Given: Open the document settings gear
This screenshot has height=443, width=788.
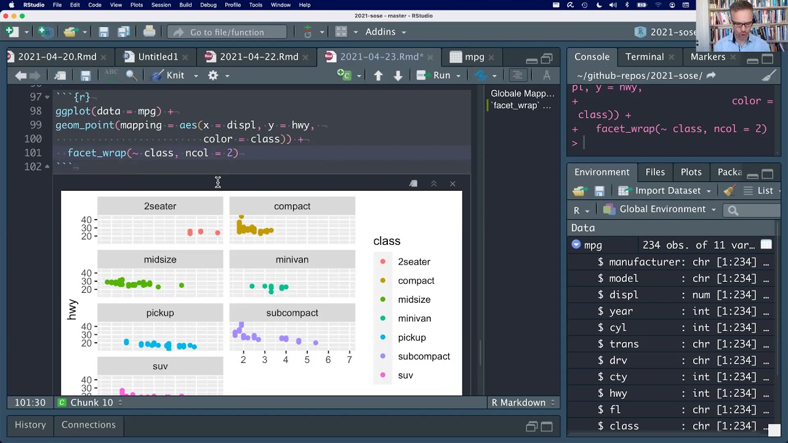Looking at the screenshot, I should click(213, 75).
